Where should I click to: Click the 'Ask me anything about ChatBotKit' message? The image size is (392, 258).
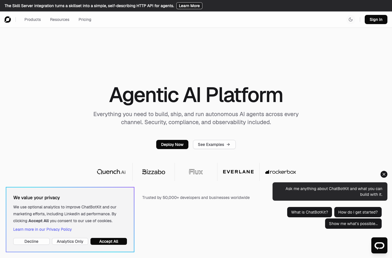pyautogui.click(x=330, y=191)
